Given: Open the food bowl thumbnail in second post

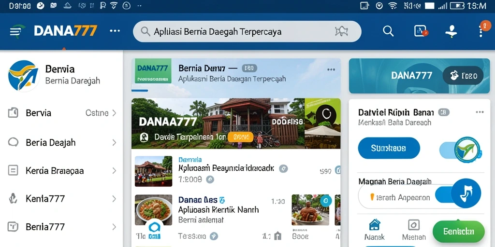Looking at the screenshot, I should pos(153,210).
